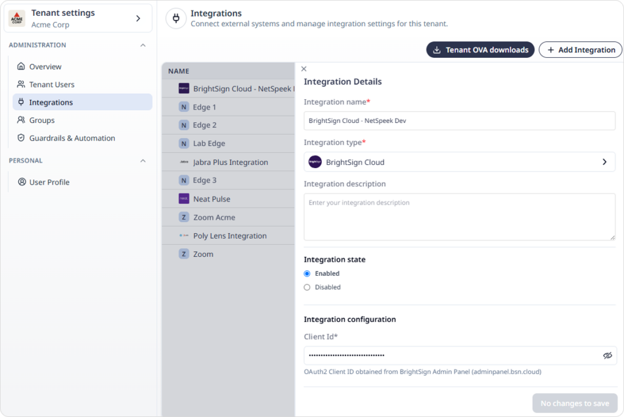The height and width of the screenshot is (417, 624).
Task: Open the Overview page
Action: pyautogui.click(x=82, y=66)
